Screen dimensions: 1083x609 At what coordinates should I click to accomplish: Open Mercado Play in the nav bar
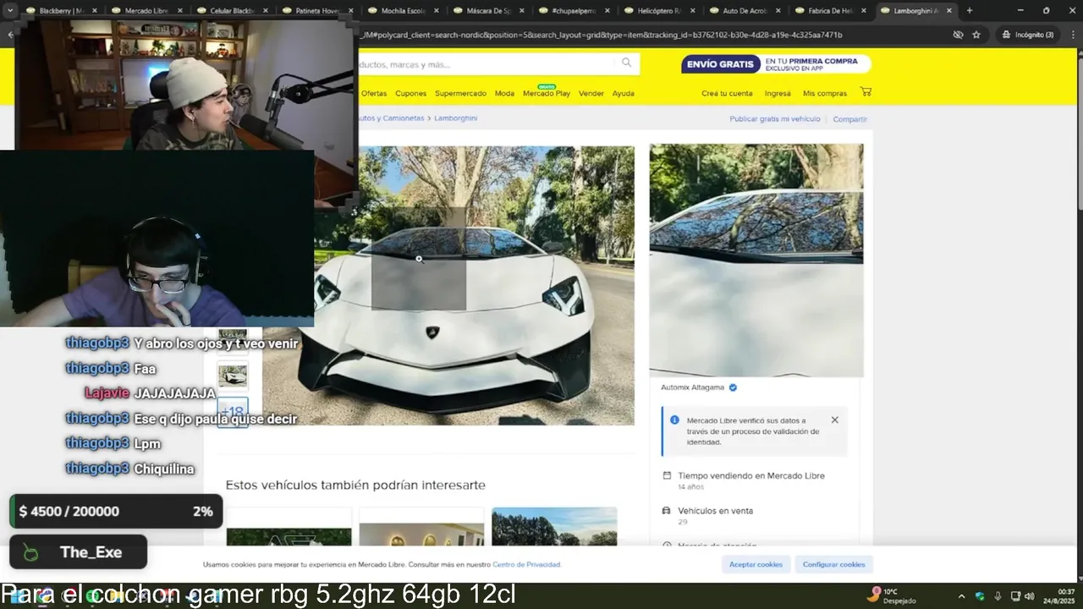coord(547,93)
